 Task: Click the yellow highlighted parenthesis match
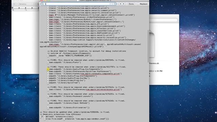[x=48, y=69]
